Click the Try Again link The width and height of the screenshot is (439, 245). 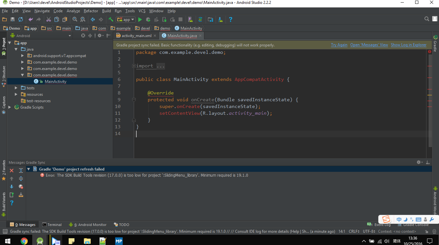pyautogui.click(x=339, y=45)
